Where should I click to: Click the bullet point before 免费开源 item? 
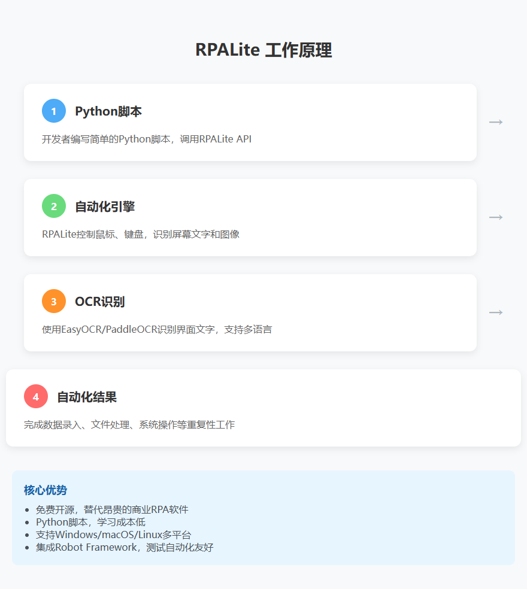tap(26, 510)
